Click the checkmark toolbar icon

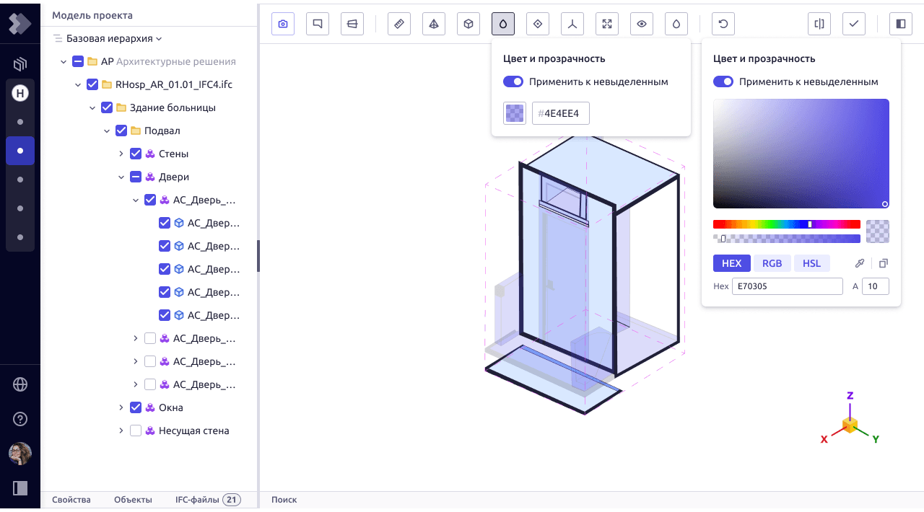pos(854,24)
